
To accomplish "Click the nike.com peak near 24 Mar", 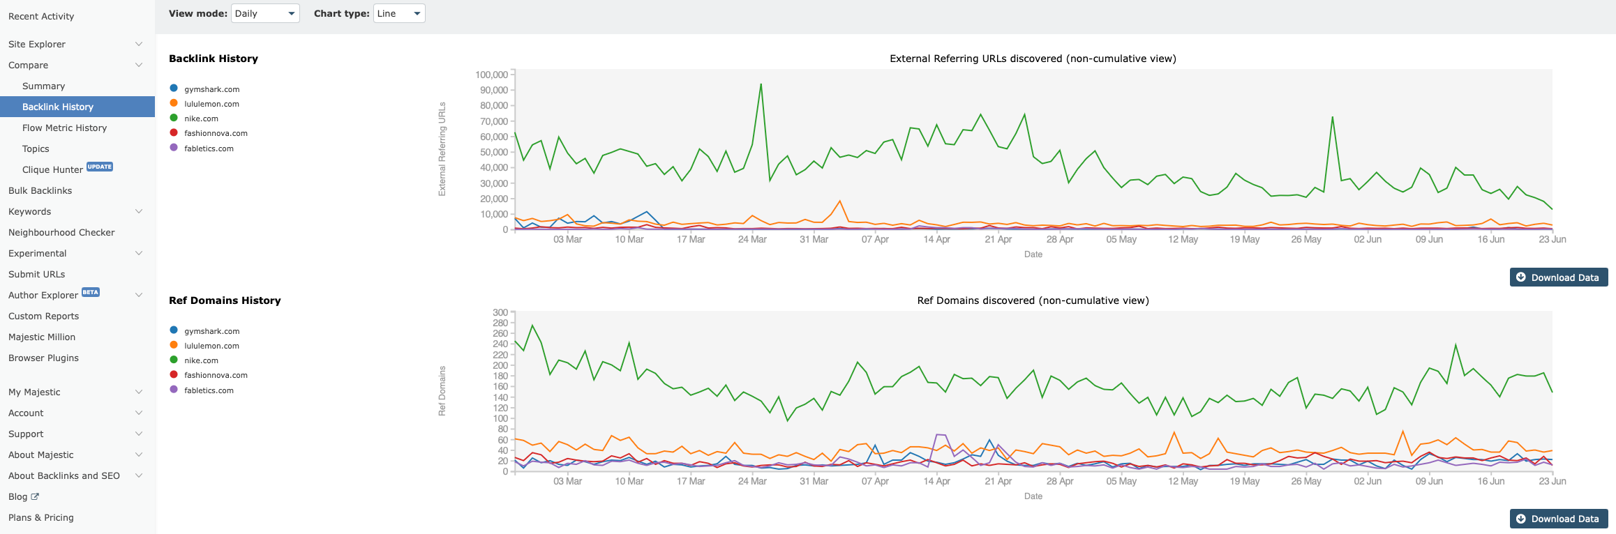I will [x=761, y=84].
